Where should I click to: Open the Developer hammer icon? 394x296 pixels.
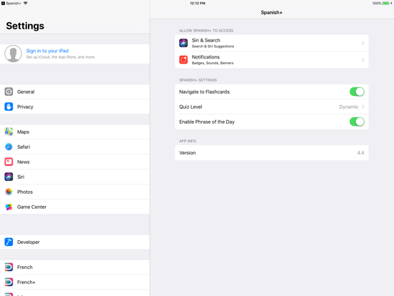[9, 242]
